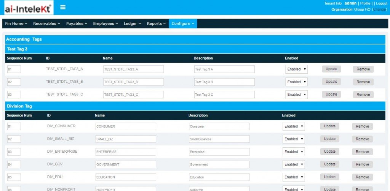Click name field containing EDUCATION
The width and height of the screenshot is (390, 191).
point(126,177)
